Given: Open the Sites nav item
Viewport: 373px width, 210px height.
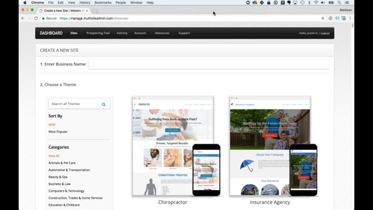Looking at the screenshot, I should pyautogui.click(x=74, y=33).
